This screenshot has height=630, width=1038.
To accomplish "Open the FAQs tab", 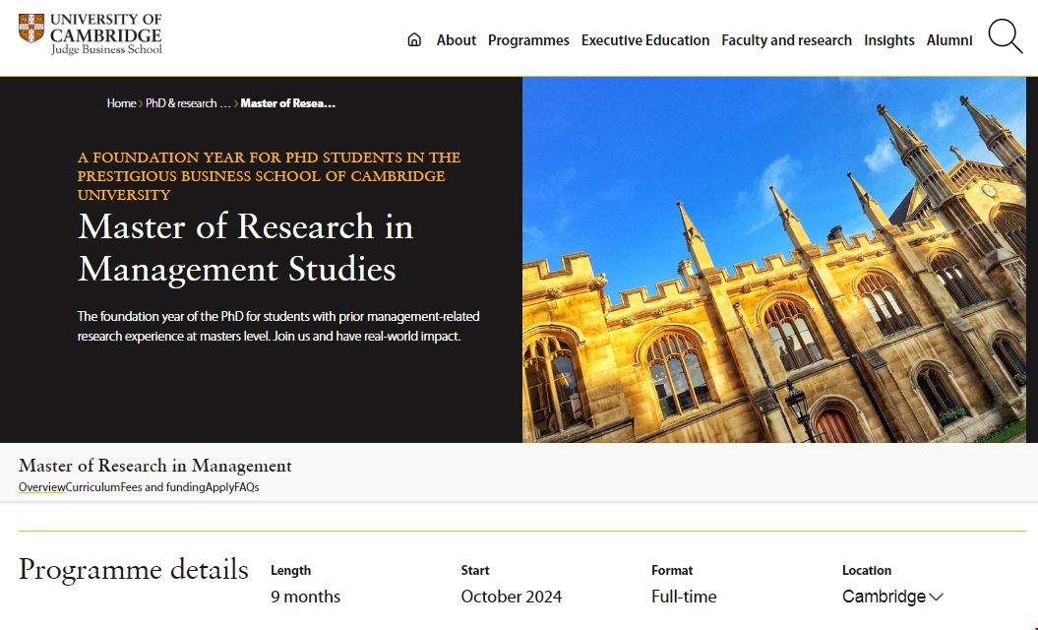I will pos(247,486).
